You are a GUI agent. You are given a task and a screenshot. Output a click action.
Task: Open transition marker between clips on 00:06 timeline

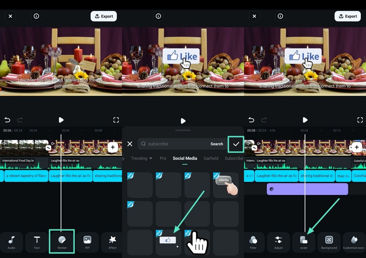click(x=48, y=147)
